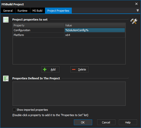Switch to the Runtime tab
The height and width of the screenshot is (128, 141).
(x=22, y=11)
